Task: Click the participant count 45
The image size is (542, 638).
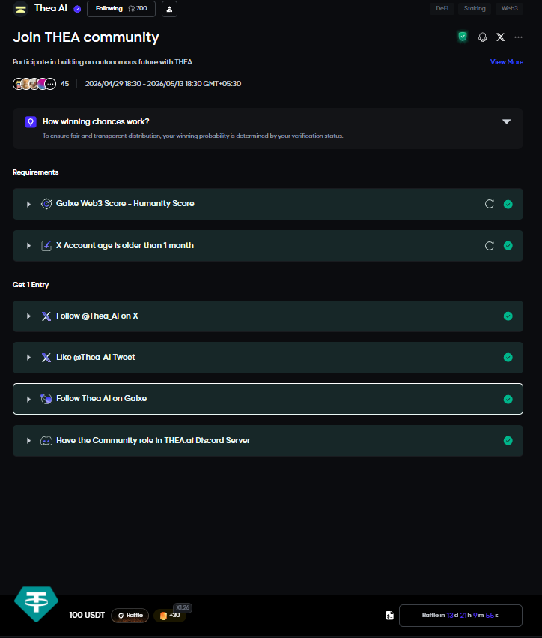Action: pos(64,84)
